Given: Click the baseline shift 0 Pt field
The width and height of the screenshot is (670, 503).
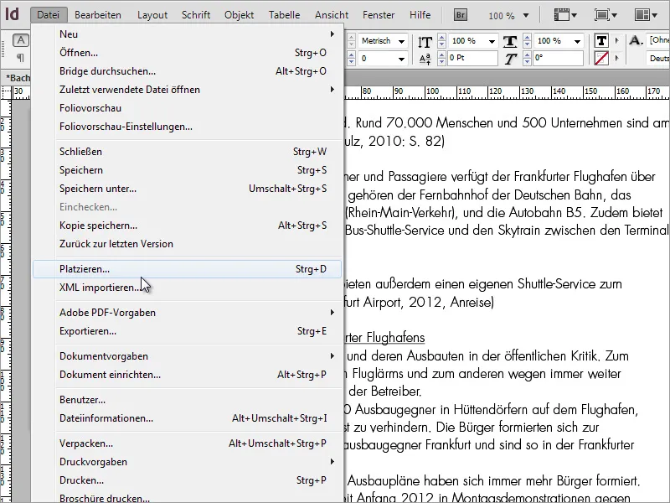Looking at the screenshot, I should tap(472, 58).
